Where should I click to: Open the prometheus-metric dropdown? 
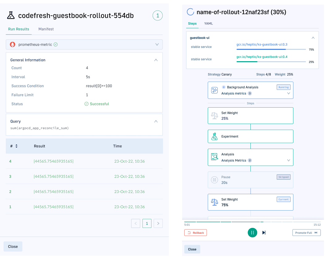(x=157, y=45)
